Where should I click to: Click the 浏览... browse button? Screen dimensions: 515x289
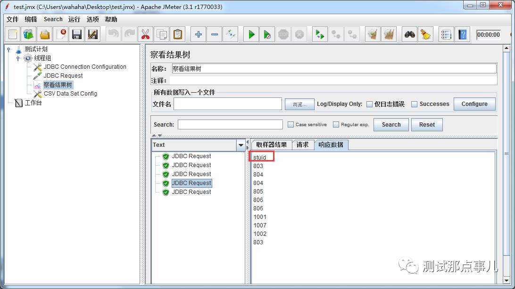click(299, 104)
